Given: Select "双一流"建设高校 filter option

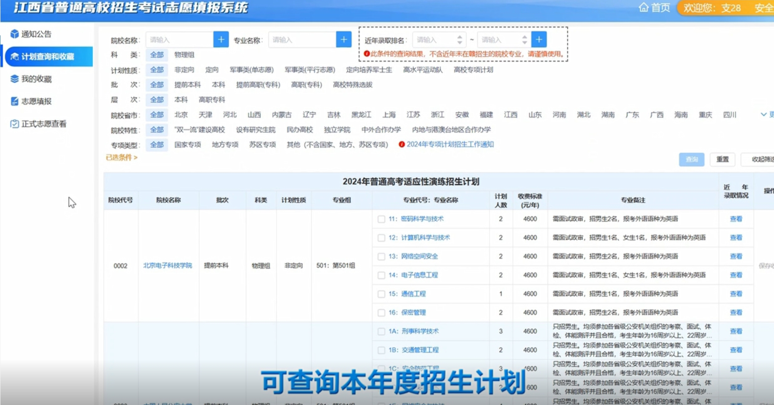Looking at the screenshot, I should [200, 129].
